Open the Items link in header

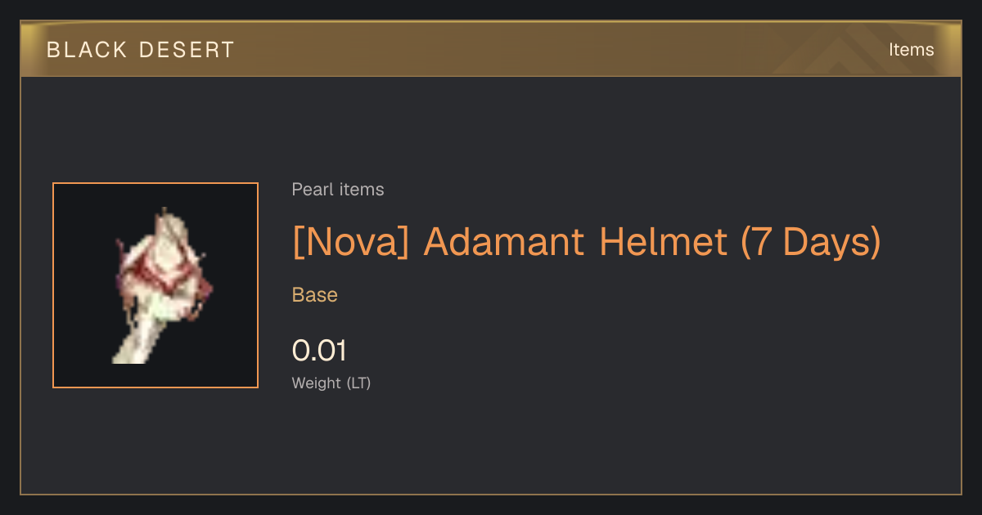coord(911,50)
